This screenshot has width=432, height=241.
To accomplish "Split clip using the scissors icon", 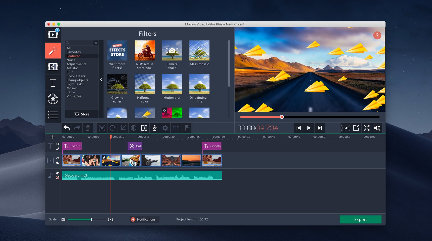I will point(102,128).
